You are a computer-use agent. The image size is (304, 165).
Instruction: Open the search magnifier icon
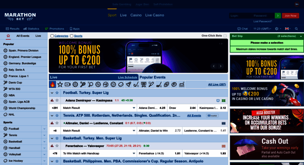(x=296, y=28)
